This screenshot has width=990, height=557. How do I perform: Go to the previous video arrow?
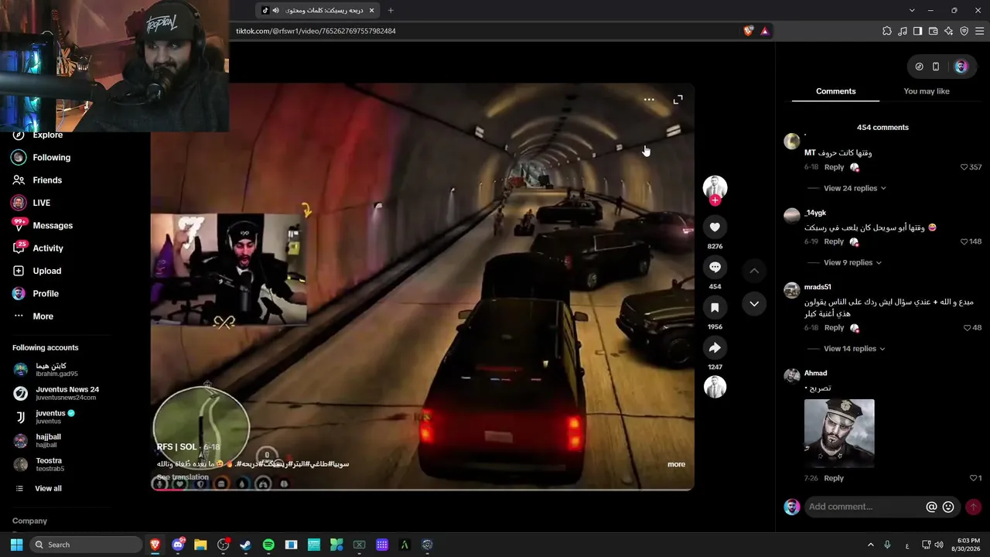pos(754,271)
